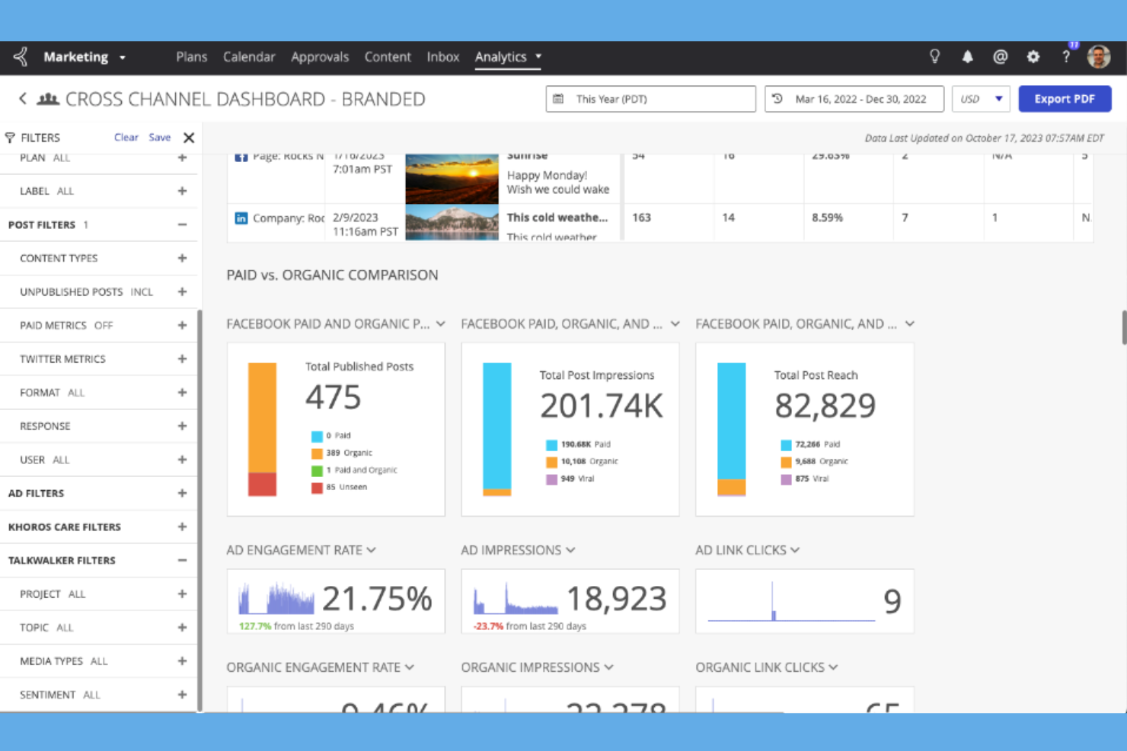Click the Save filters link
Screen dimensions: 1127x751
click(159, 138)
